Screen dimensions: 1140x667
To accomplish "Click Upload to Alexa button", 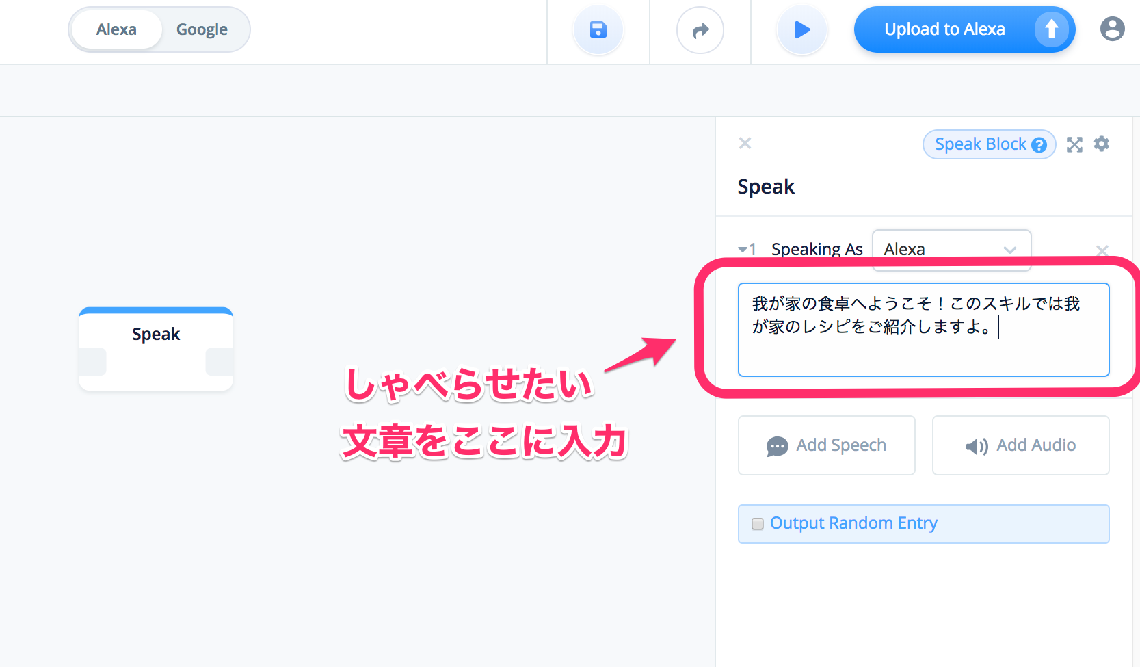I will 944,29.
